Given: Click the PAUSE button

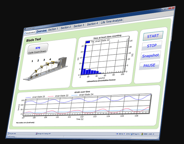Looking at the screenshot, I should click(149, 65).
